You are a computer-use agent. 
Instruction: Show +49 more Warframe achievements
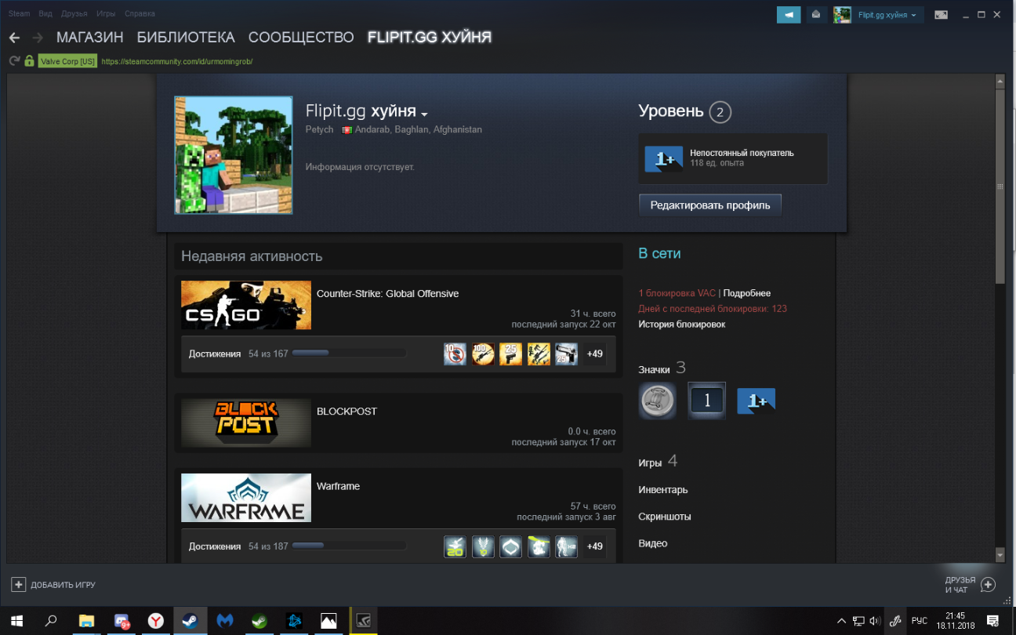594,546
